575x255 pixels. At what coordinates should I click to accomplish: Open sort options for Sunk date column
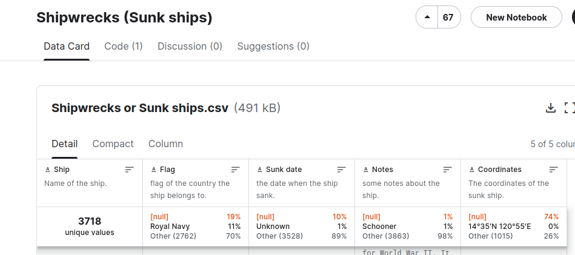pyautogui.click(x=342, y=170)
